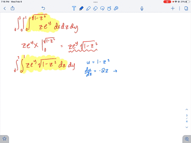Select the Pen tool
The width and height of the screenshot is (191, 143).
(x=81, y=8)
